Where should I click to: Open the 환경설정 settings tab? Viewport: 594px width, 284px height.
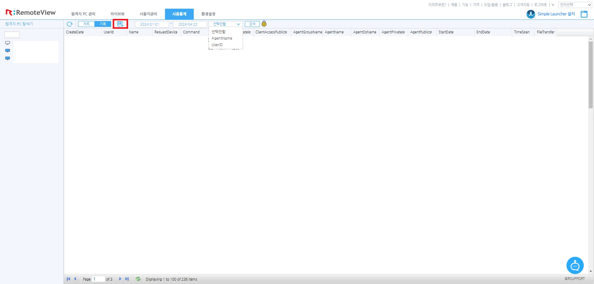click(x=208, y=14)
